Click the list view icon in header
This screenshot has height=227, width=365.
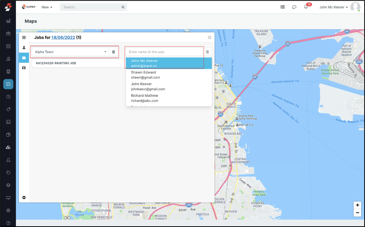[x=283, y=7]
